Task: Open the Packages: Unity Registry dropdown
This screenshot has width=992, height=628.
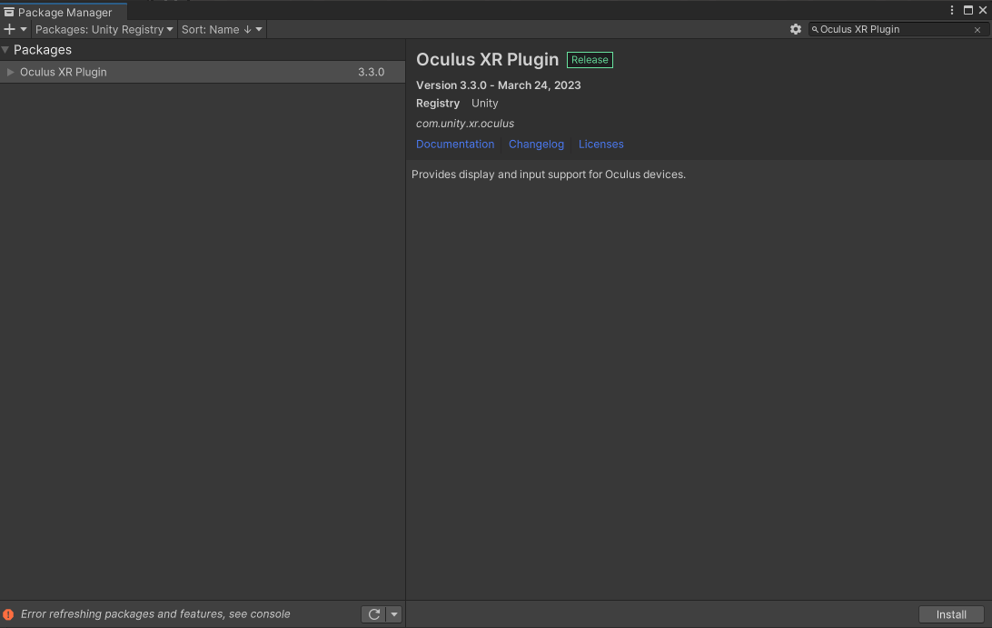Action: (104, 29)
